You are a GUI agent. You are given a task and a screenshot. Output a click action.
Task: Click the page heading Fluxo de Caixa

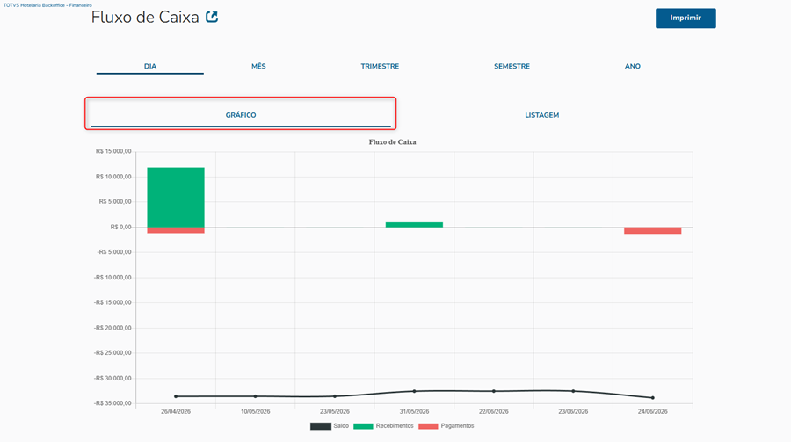145,18
